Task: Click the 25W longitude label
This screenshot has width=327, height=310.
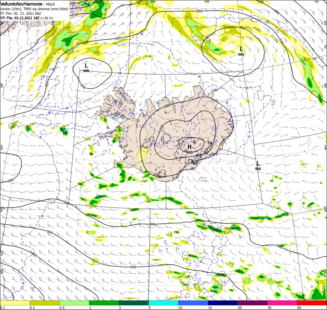Action: tap(99, 2)
